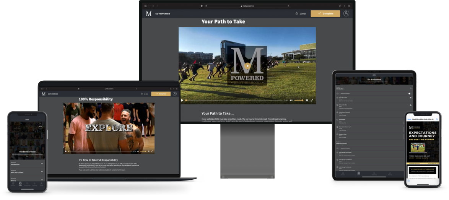This screenshot has width=449, height=200.
Task: Collapse the Introduction module on the tablet
Action: click(x=410, y=88)
